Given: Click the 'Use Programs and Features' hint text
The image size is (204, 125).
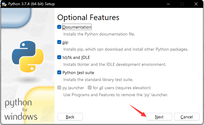Looking at the screenshot, I should [116, 95].
